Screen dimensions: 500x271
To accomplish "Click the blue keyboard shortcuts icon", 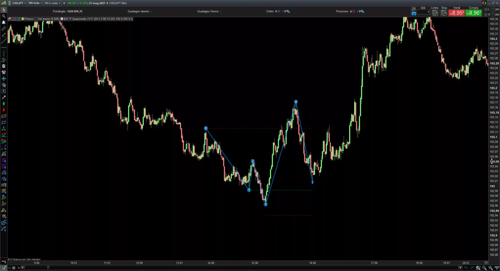I will pos(414,14).
